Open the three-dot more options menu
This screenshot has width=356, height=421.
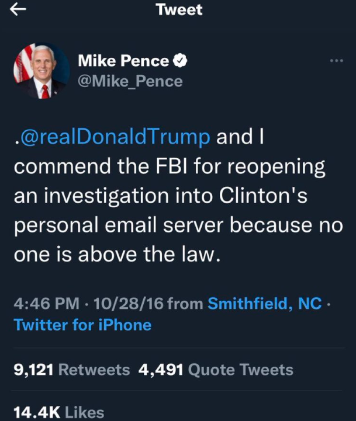[x=336, y=61]
